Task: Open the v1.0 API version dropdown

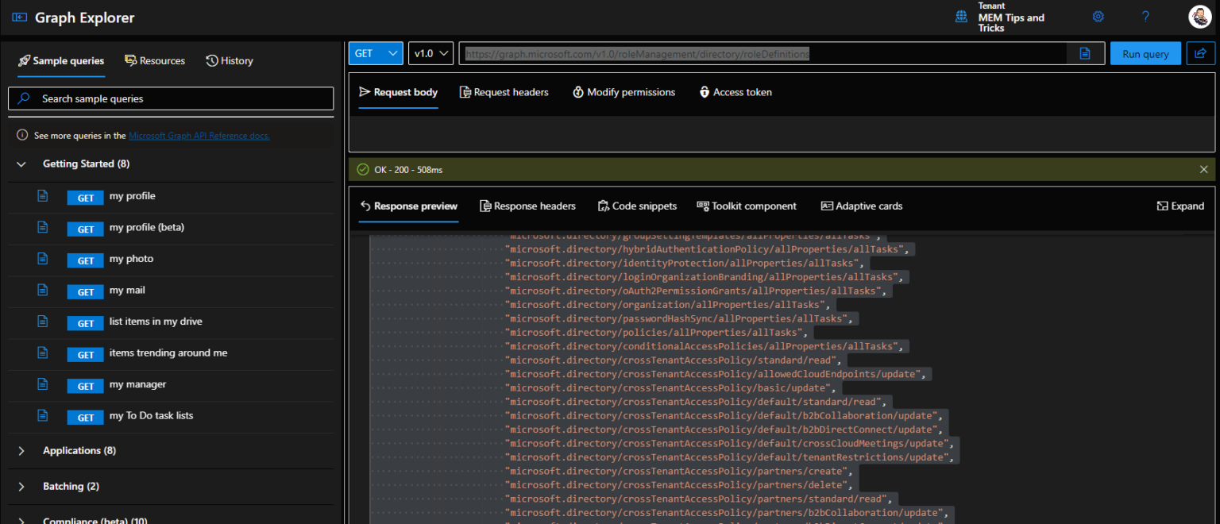Action: pyautogui.click(x=430, y=53)
